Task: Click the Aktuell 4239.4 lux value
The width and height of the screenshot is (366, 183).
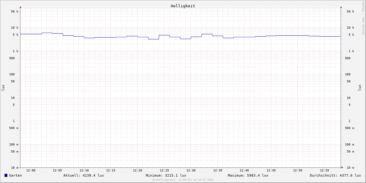Action: [84, 175]
